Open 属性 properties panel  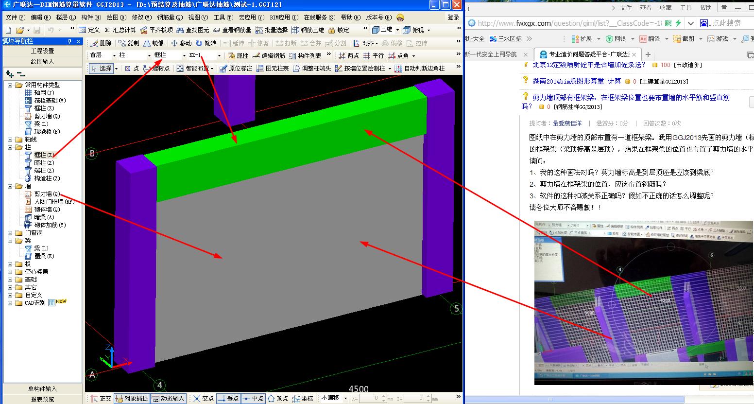coord(238,56)
